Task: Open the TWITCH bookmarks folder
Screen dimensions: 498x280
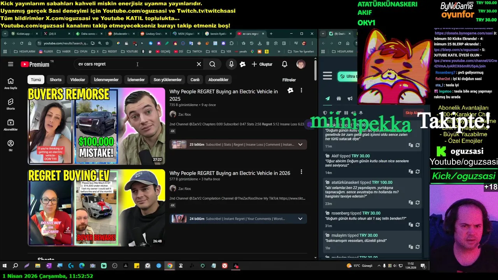Action: pyautogui.click(x=195, y=51)
